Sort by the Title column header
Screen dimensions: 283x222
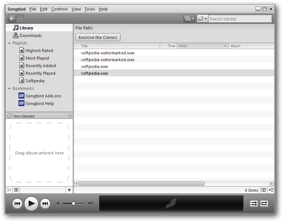(x=117, y=46)
